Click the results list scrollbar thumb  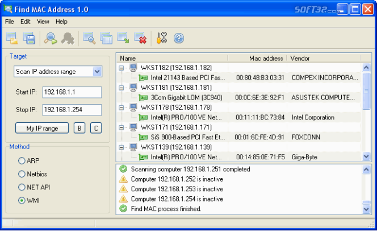[366, 91]
